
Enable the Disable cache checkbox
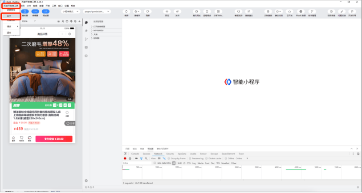pyautogui.click(x=207, y=158)
